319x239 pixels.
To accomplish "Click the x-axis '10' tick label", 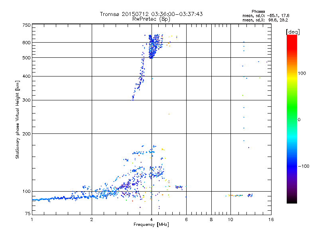I will [x=230, y=219].
